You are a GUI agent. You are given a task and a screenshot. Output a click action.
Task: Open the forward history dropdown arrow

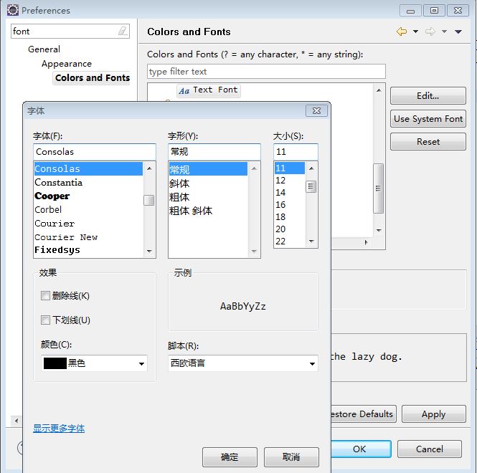pyautogui.click(x=444, y=32)
